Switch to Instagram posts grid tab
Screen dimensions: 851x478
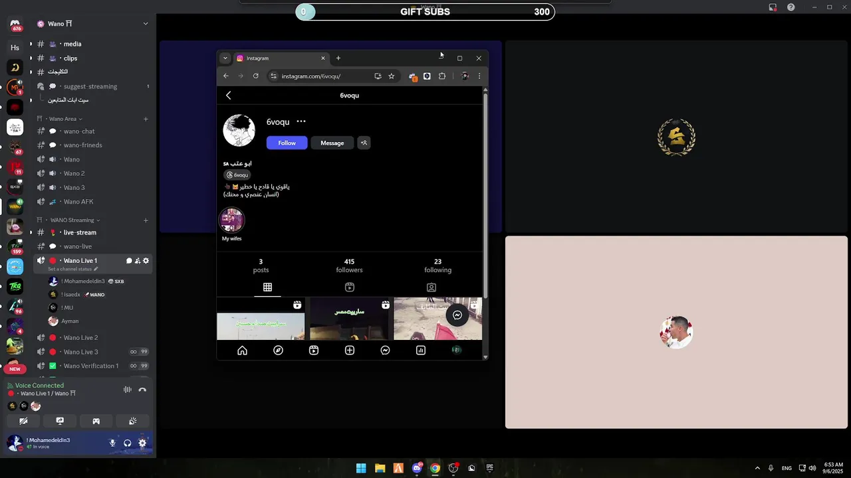267,287
